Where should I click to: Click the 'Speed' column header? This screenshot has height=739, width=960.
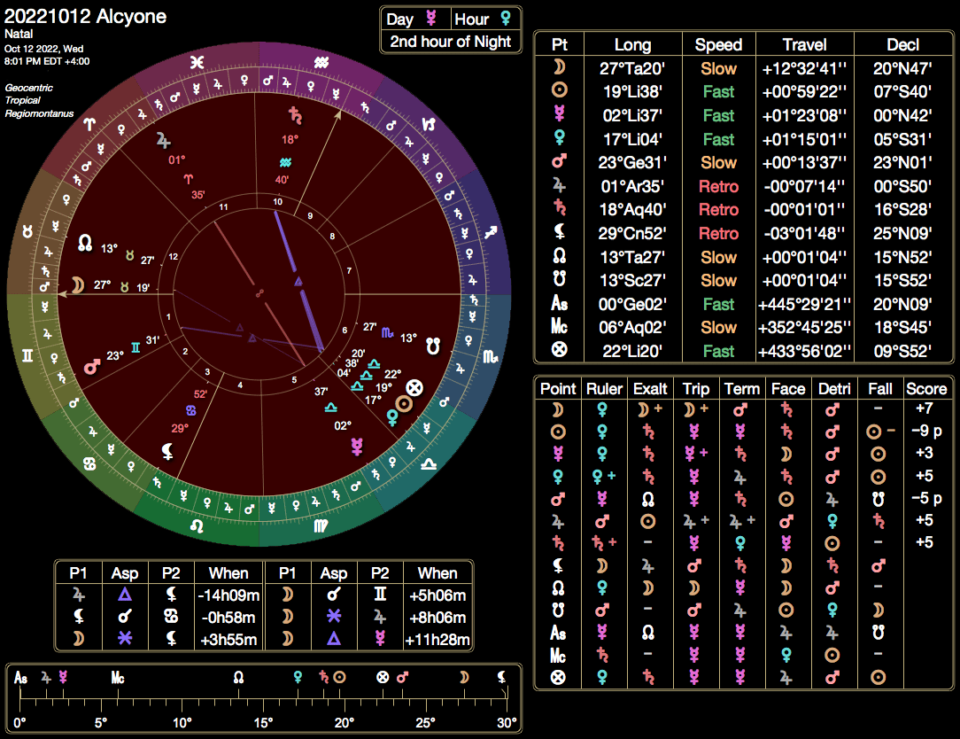coord(719,43)
